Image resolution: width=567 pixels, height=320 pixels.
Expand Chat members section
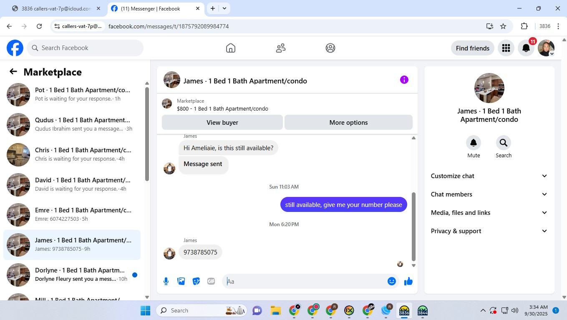pyautogui.click(x=489, y=194)
